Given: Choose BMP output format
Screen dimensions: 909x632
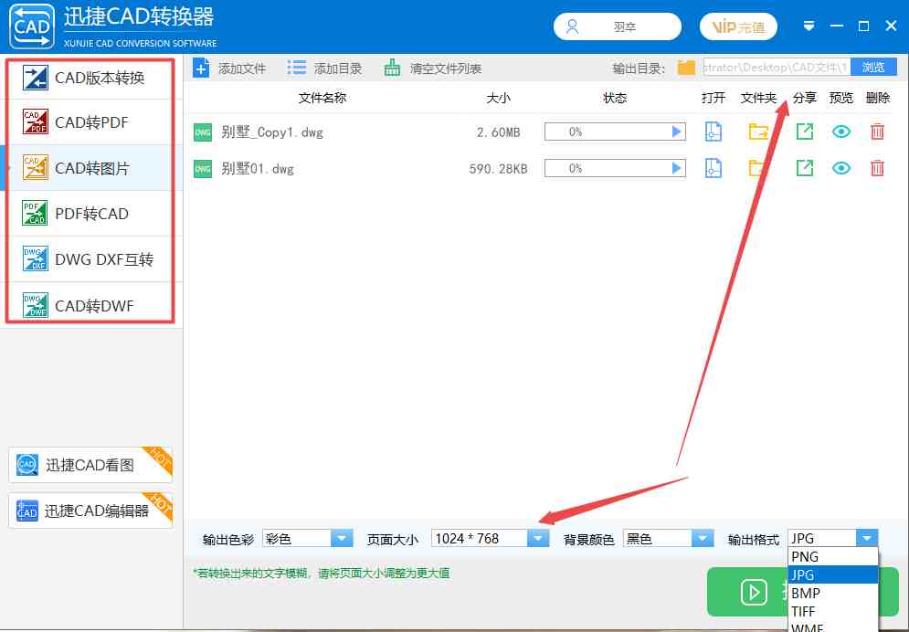Looking at the screenshot, I should [833, 594].
